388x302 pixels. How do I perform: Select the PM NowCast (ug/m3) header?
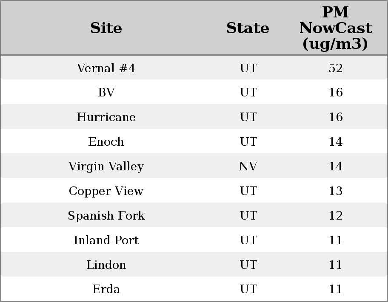(x=335, y=28)
